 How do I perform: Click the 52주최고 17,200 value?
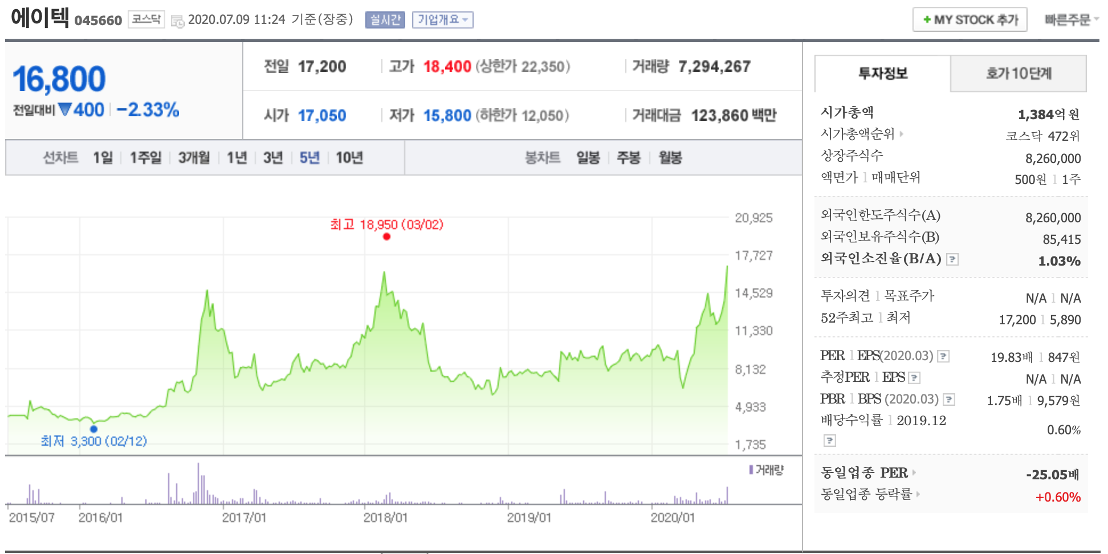coord(1017,320)
